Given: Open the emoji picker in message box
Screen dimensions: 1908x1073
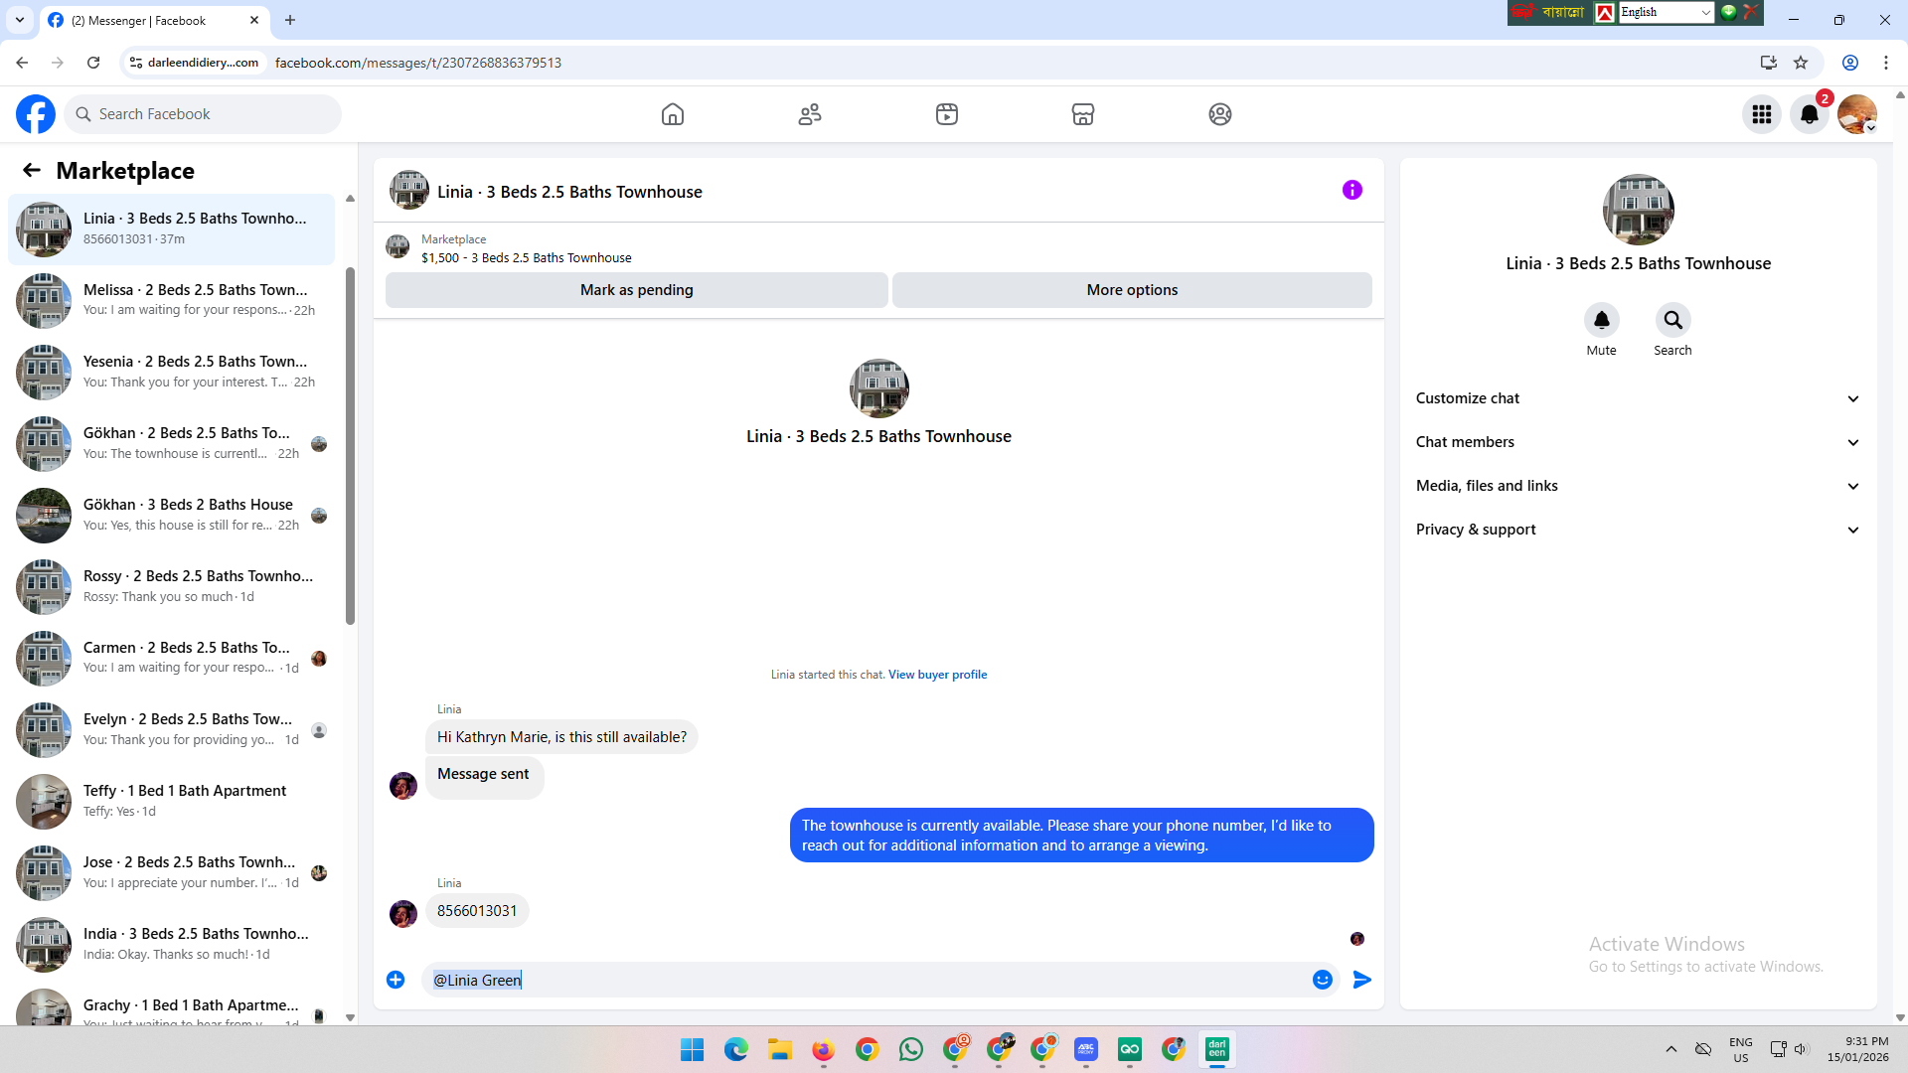Looking at the screenshot, I should (x=1322, y=980).
